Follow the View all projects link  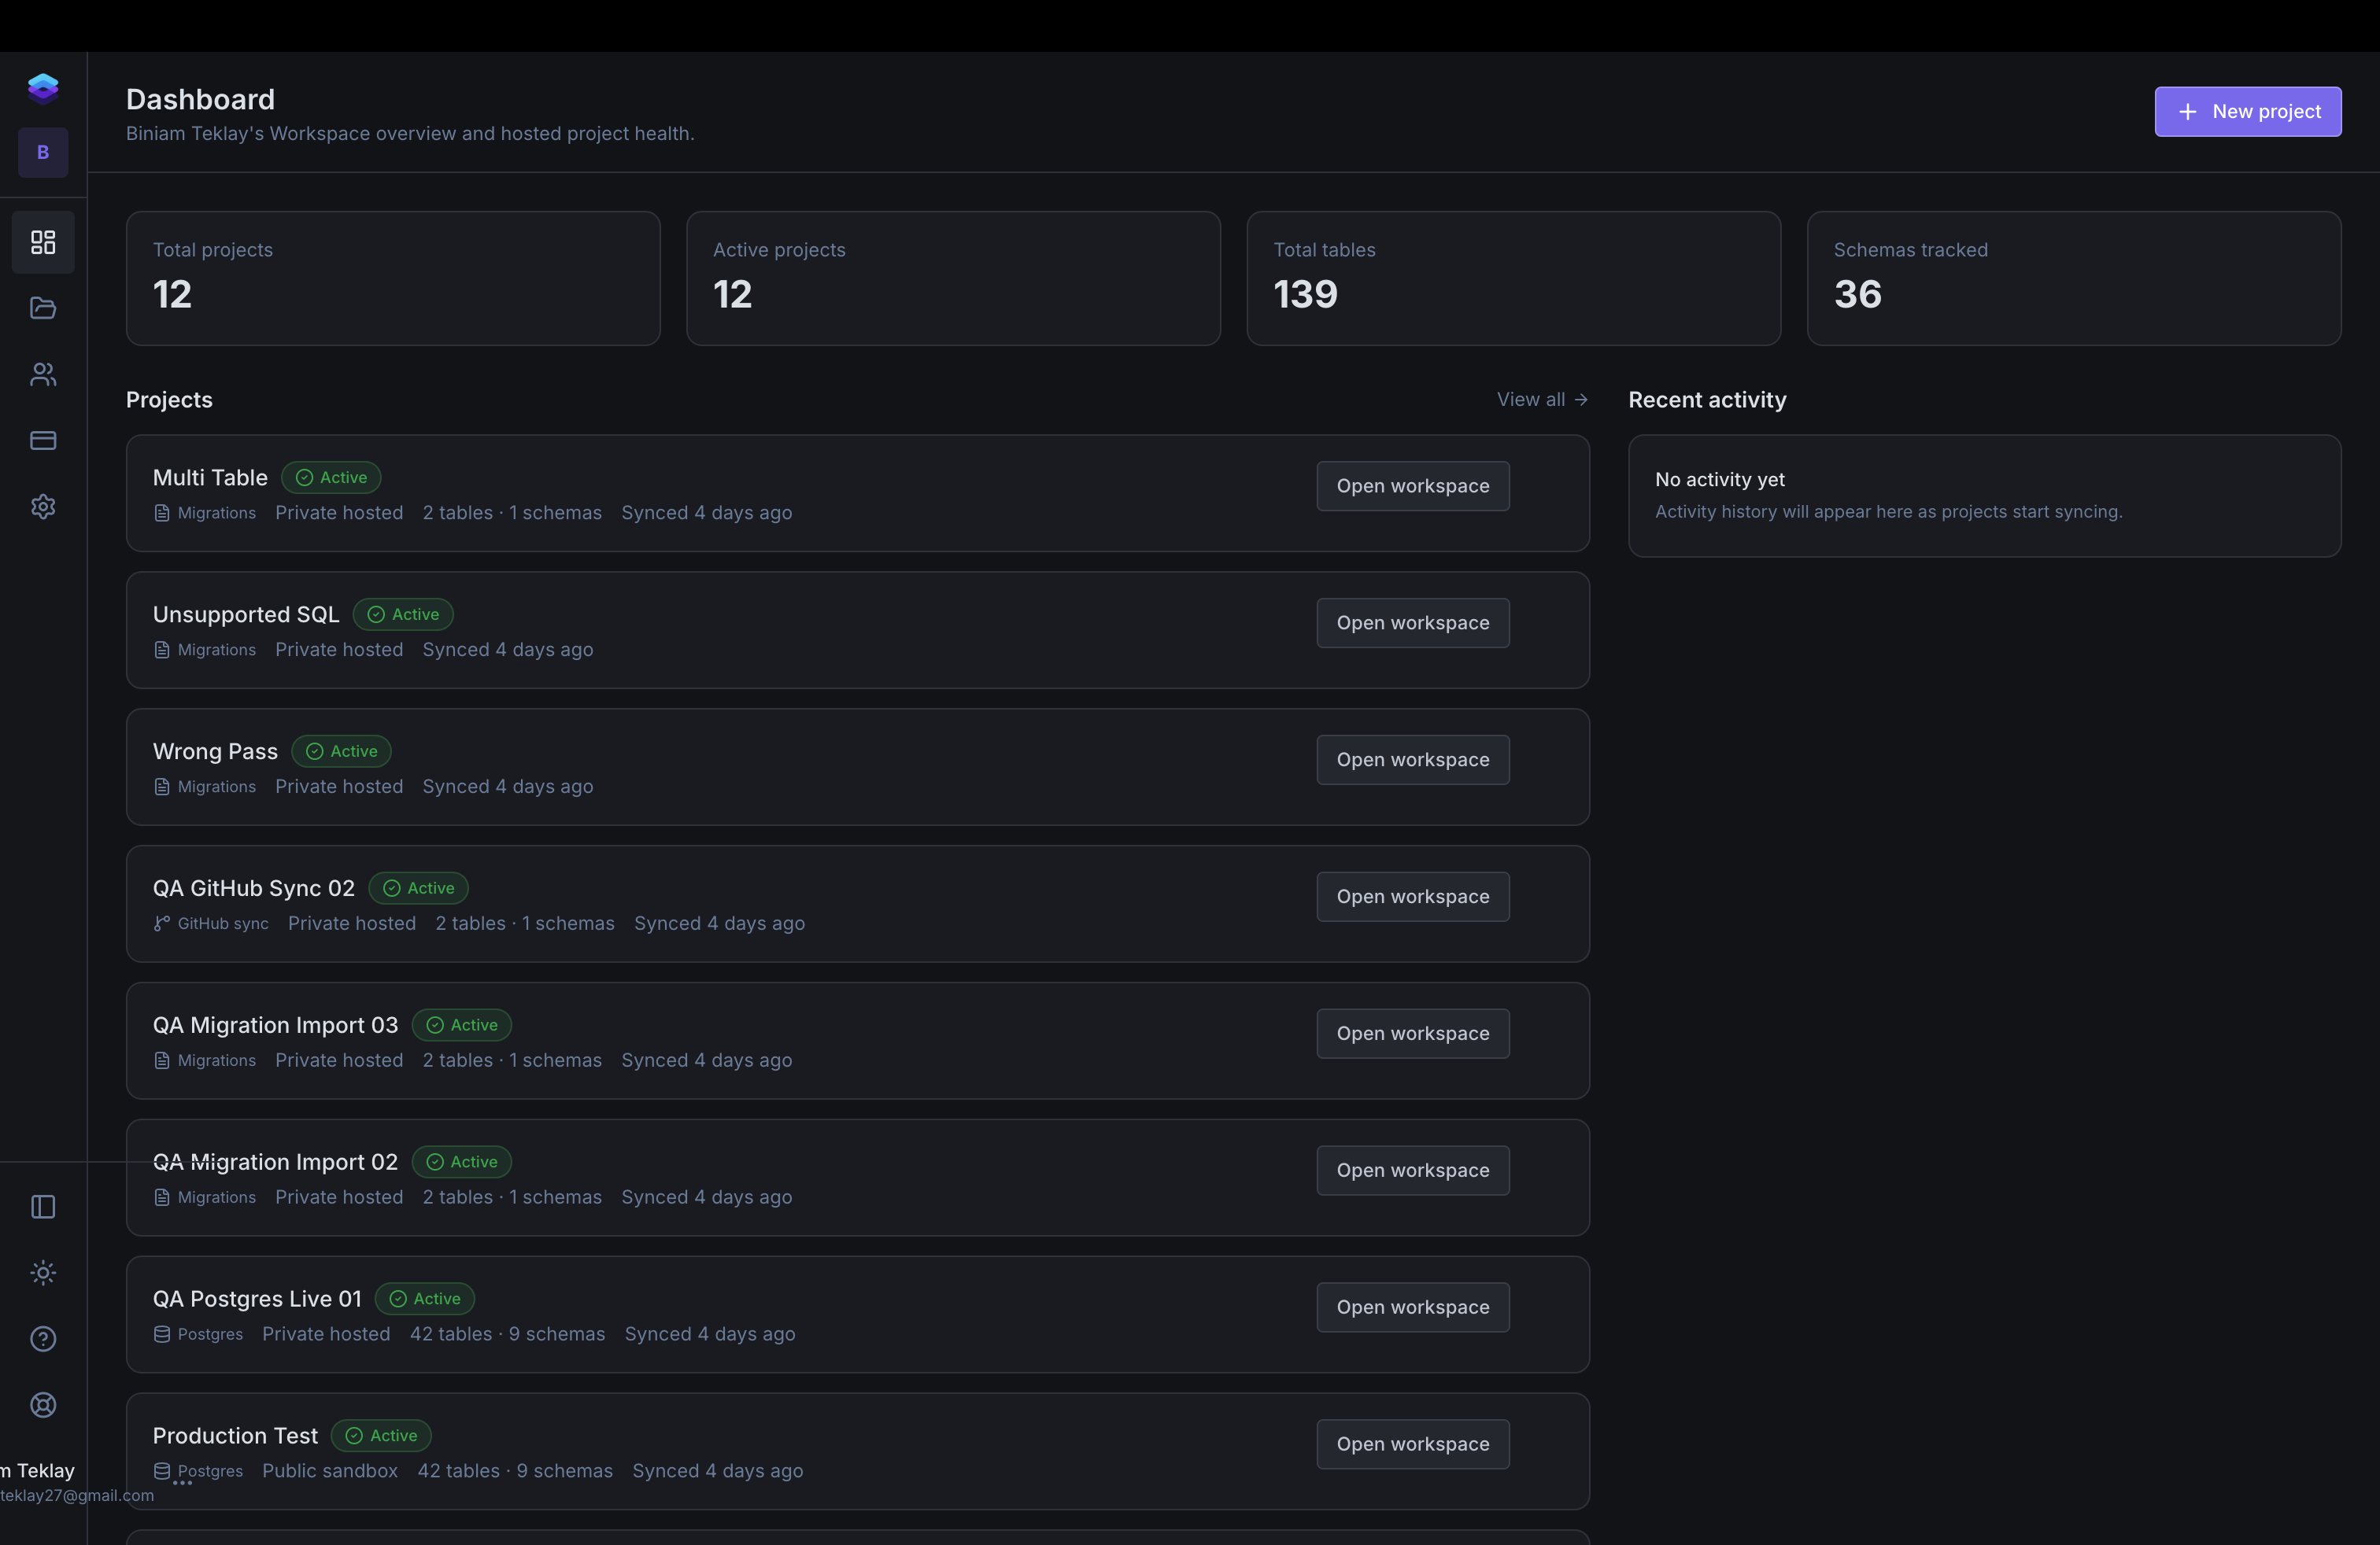point(1541,399)
